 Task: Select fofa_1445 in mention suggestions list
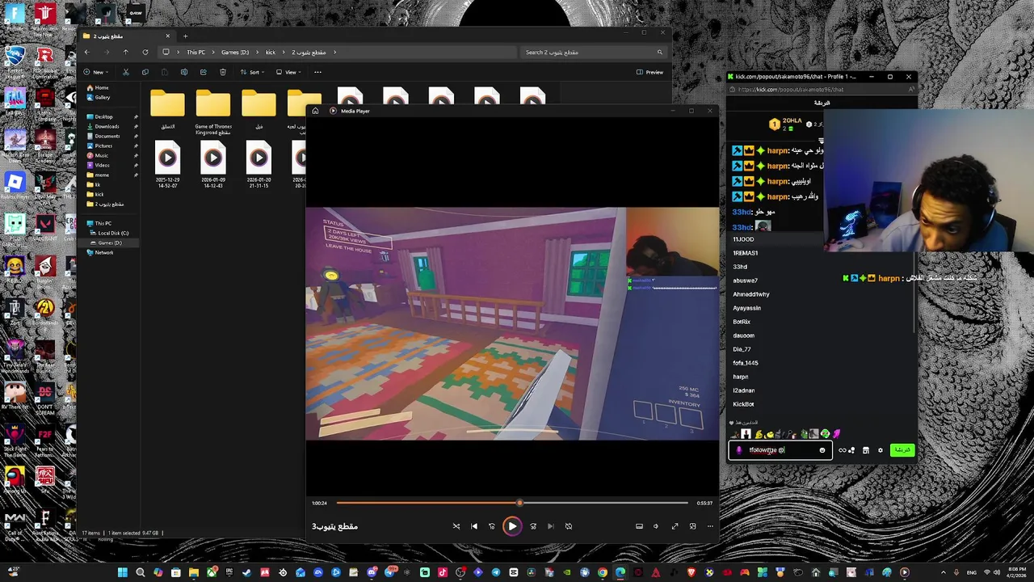[x=746, y=363]
